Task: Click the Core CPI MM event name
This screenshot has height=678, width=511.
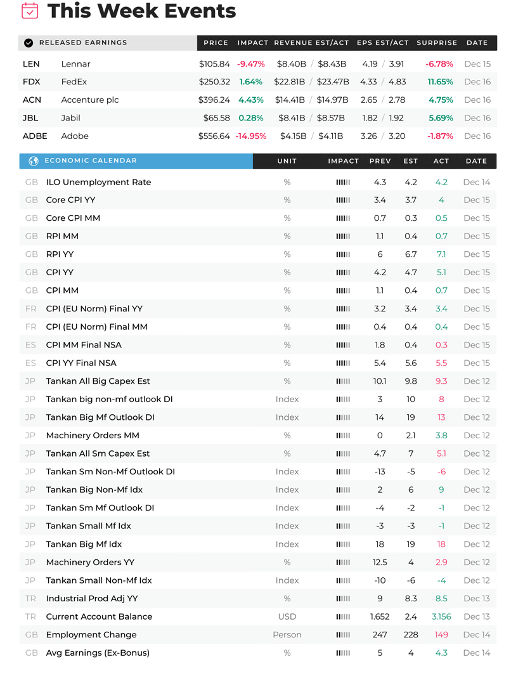Action: coord(73,218)
